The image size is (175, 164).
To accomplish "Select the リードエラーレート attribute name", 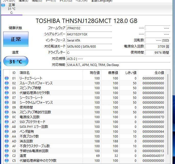I will [x=31, y=78].
